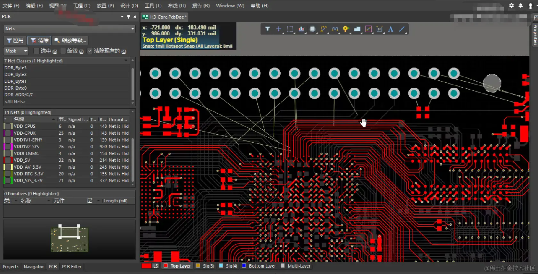
Task: Open the Mask mode dropdown
Action: [x=16, y=51]
